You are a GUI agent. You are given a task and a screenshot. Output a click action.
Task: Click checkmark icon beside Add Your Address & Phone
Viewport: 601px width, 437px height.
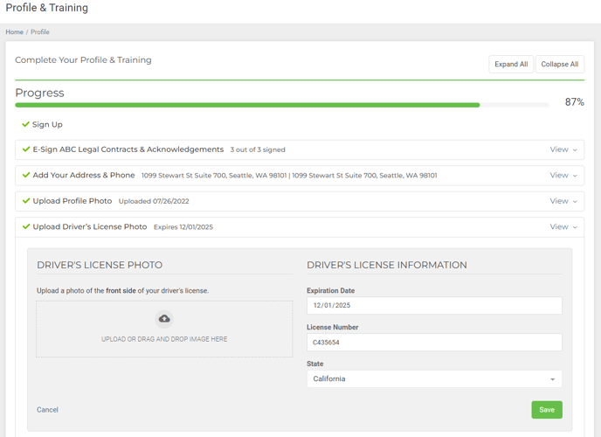[x=25, y=175]
